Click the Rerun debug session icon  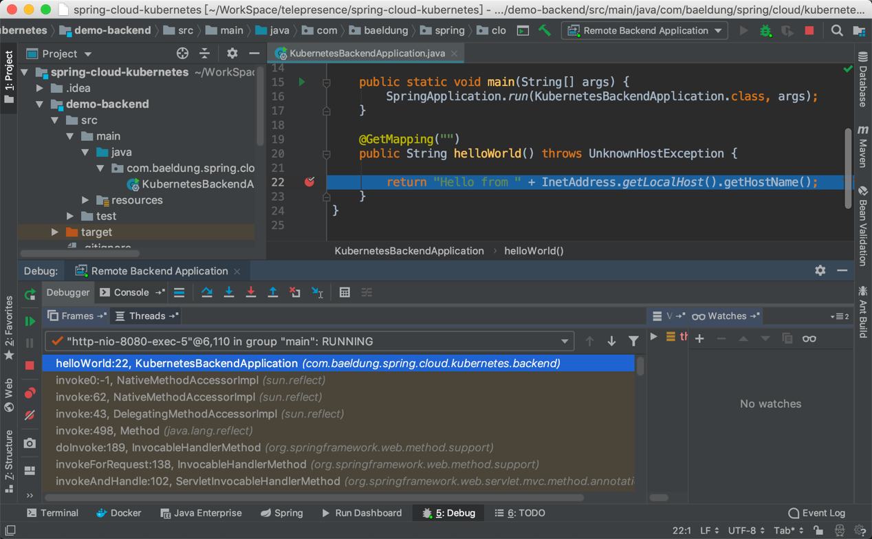(x=30, y=295)
